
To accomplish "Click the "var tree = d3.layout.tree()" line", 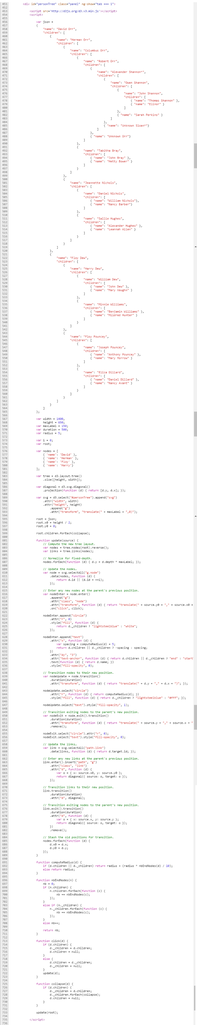I will (x=59, y=477).
